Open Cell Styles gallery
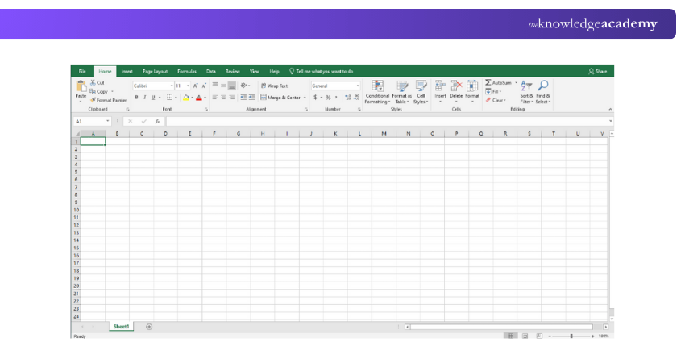685x363 pixels. tap(421, 92)
